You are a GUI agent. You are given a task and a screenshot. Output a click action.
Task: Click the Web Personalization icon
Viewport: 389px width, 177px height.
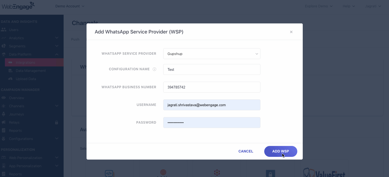[x=4, y=158]
